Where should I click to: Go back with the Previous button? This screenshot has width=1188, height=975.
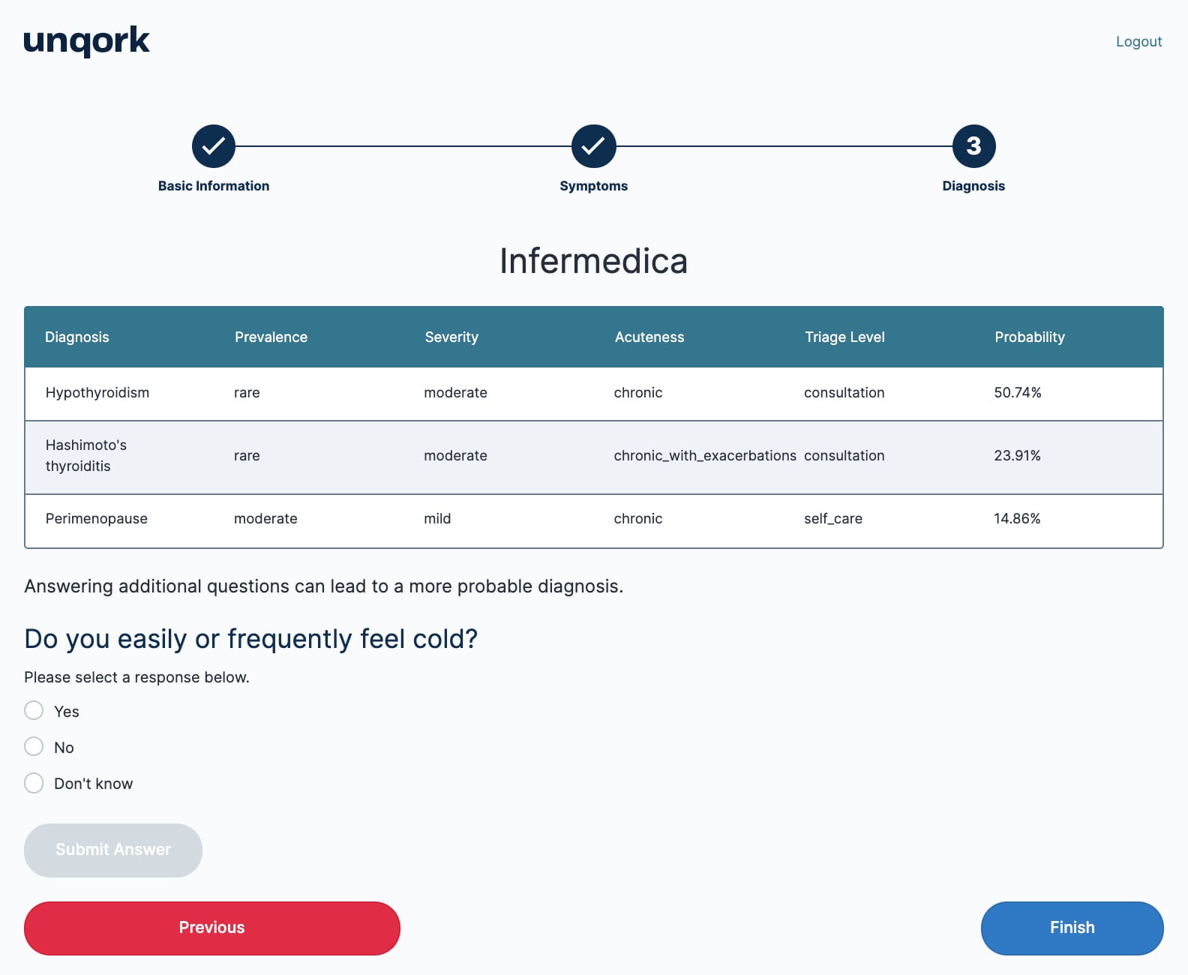[212, 928]
